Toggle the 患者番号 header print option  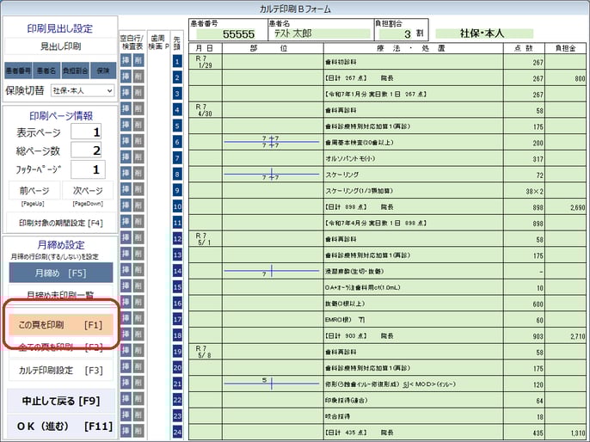pyautogui.click(x=18, y=69)
